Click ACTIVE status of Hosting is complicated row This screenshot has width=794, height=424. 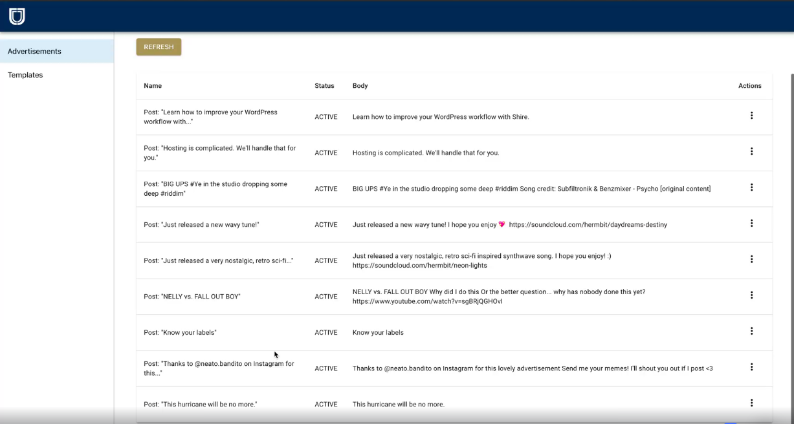pyautogui.click(x=326, y=153)
